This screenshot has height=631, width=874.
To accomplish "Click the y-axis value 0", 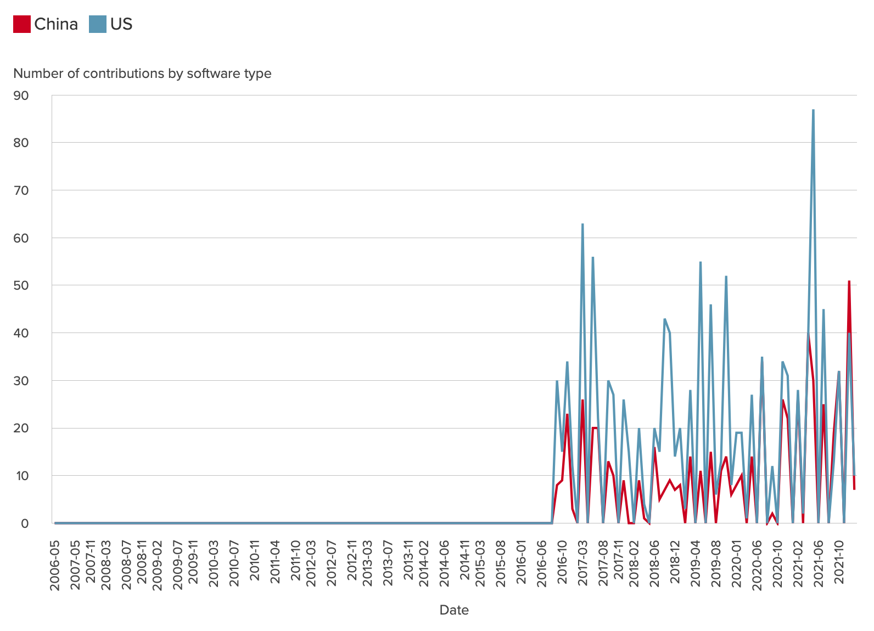I will point(25,523).
